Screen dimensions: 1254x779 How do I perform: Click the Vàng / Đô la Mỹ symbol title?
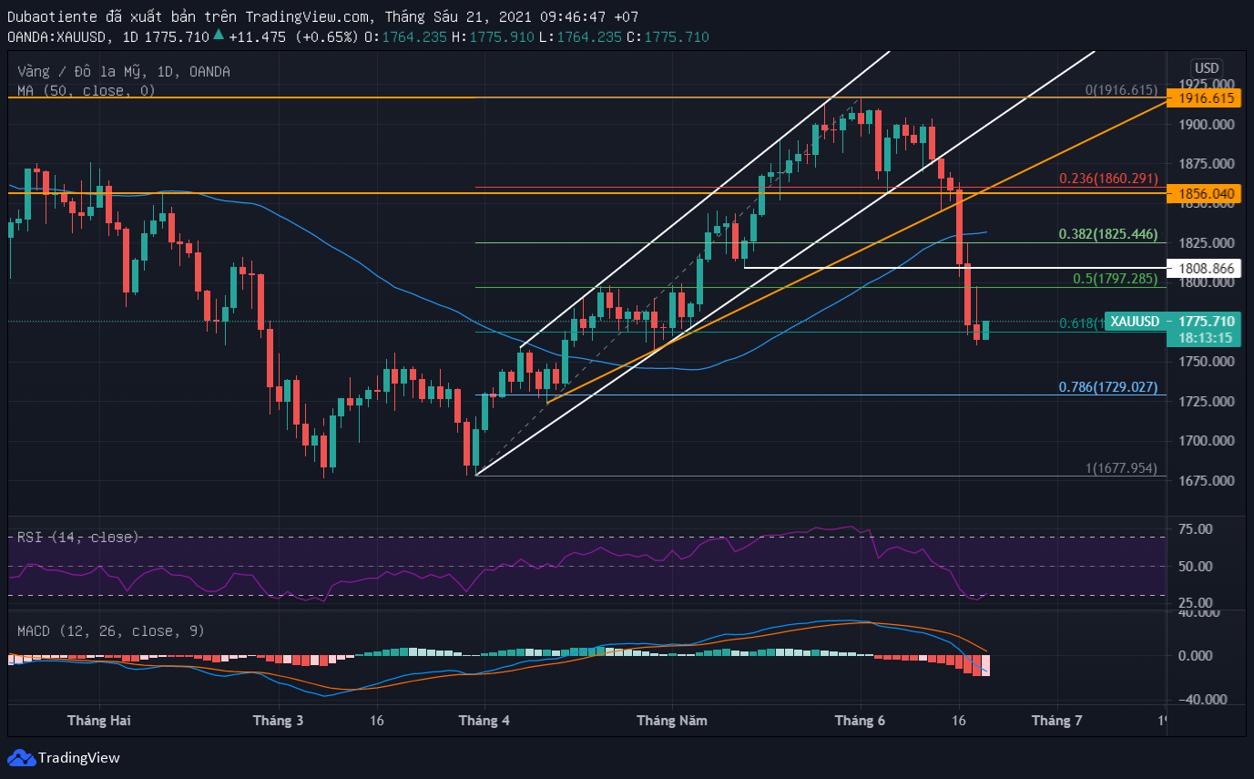(124, 71)
